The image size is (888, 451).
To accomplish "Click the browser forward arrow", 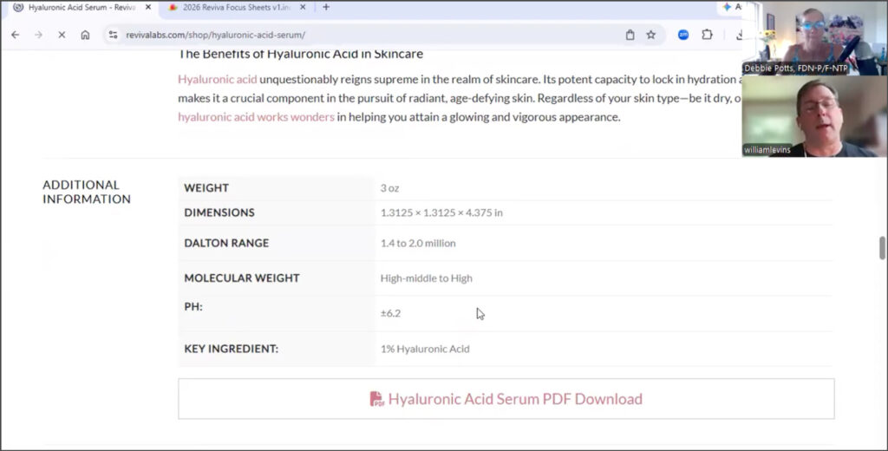I will [x=38, y=35].
